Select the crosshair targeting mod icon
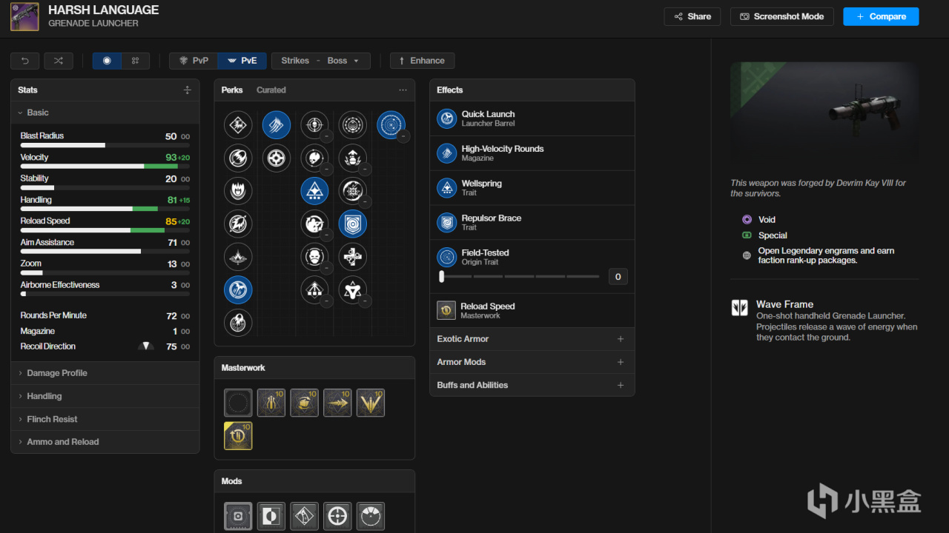This screenshot has height=533, width=949. tap(337, 516)
